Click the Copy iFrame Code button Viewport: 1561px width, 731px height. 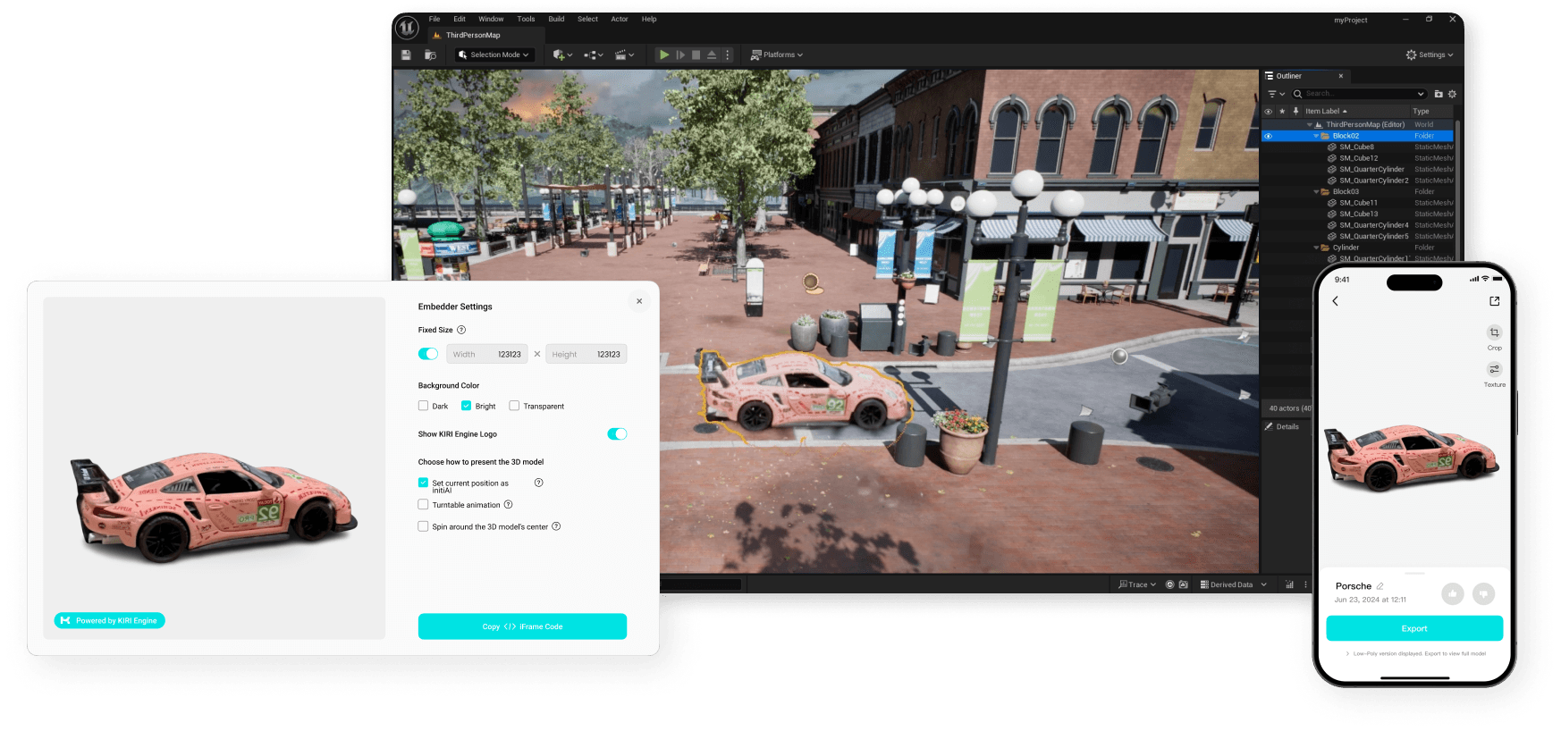point(522,626)
